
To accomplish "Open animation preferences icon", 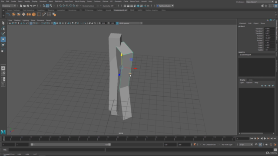I will (x=275, y=144).
